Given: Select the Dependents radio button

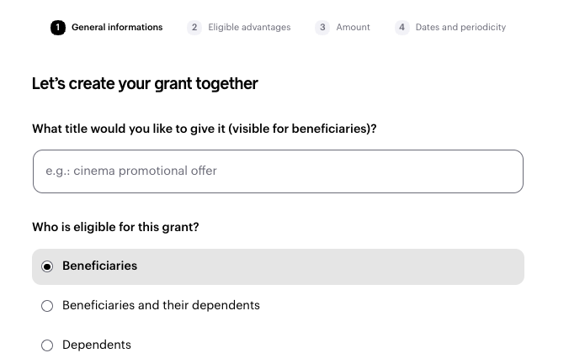Looking at the screenshot, I should coord(47,345).
